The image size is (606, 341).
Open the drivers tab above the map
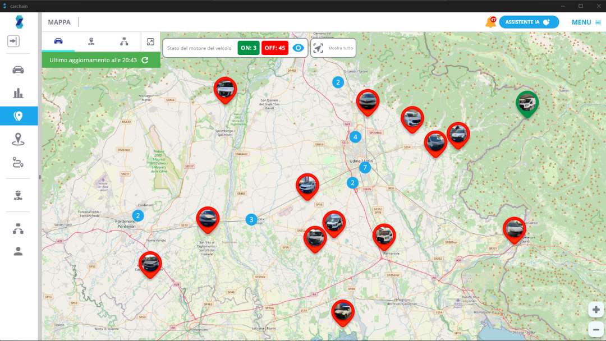[92, 41]
